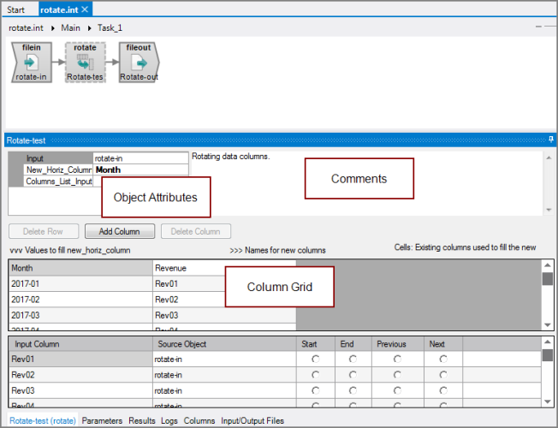The height and width of the screenshot is (428, 558).
Task: Switch to the Start tab
Action: (x=16, y=9)
